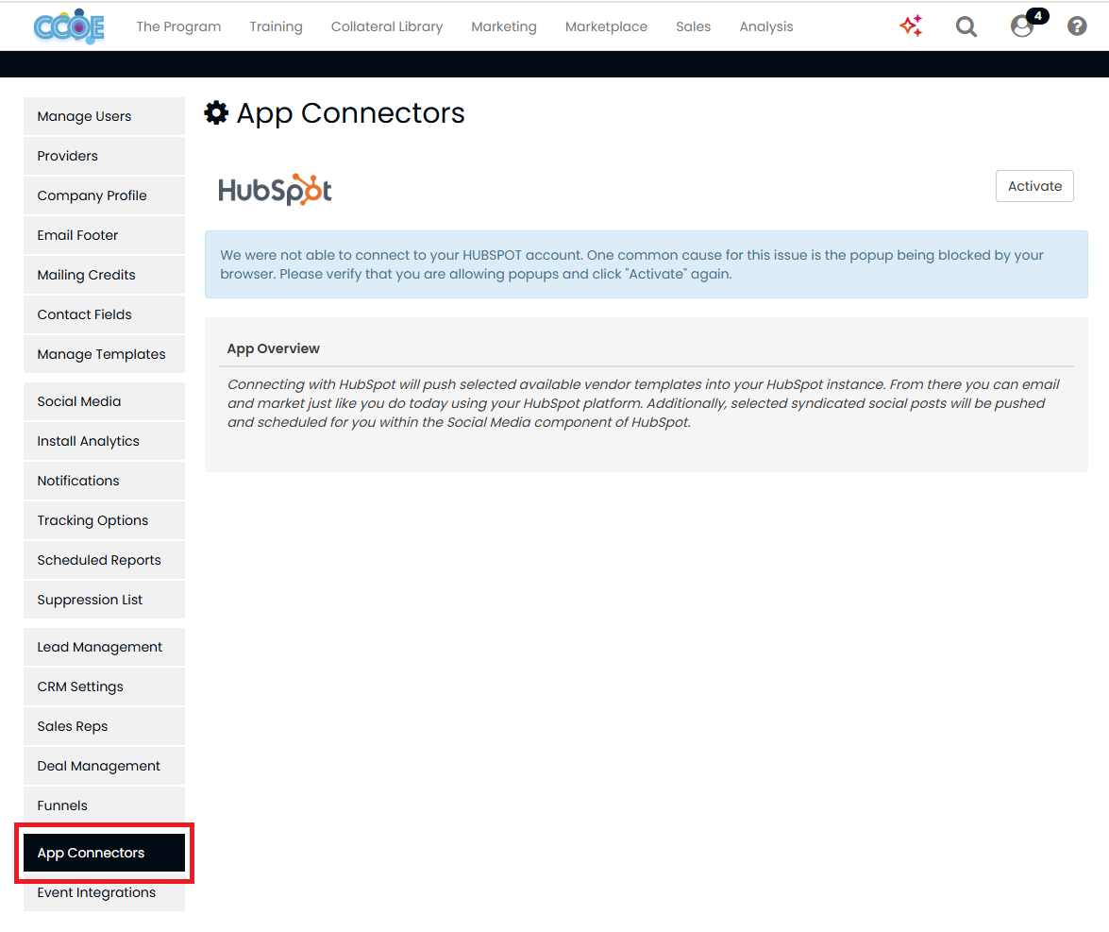This screenshot has width=1109, height=932.
Task: Click the CCOE logo
Action: (69, 26)
